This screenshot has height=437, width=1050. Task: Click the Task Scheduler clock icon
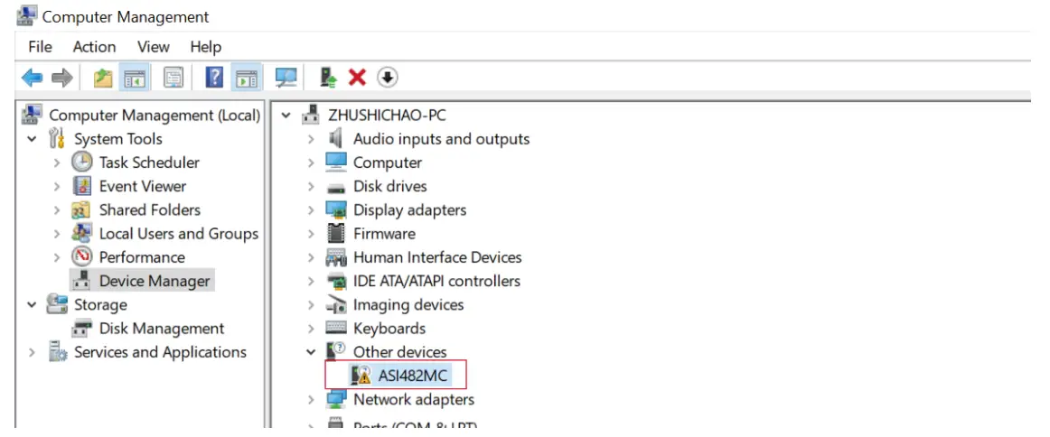81,163
